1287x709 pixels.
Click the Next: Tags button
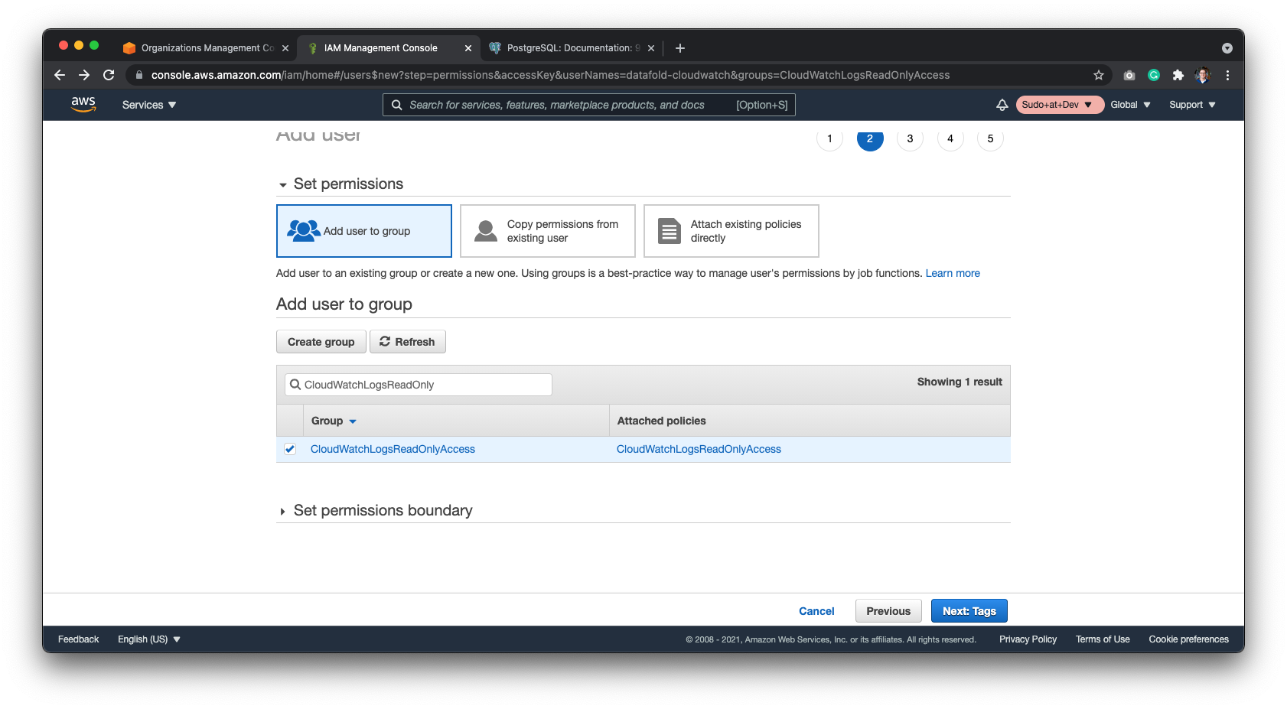click(969, 611)
